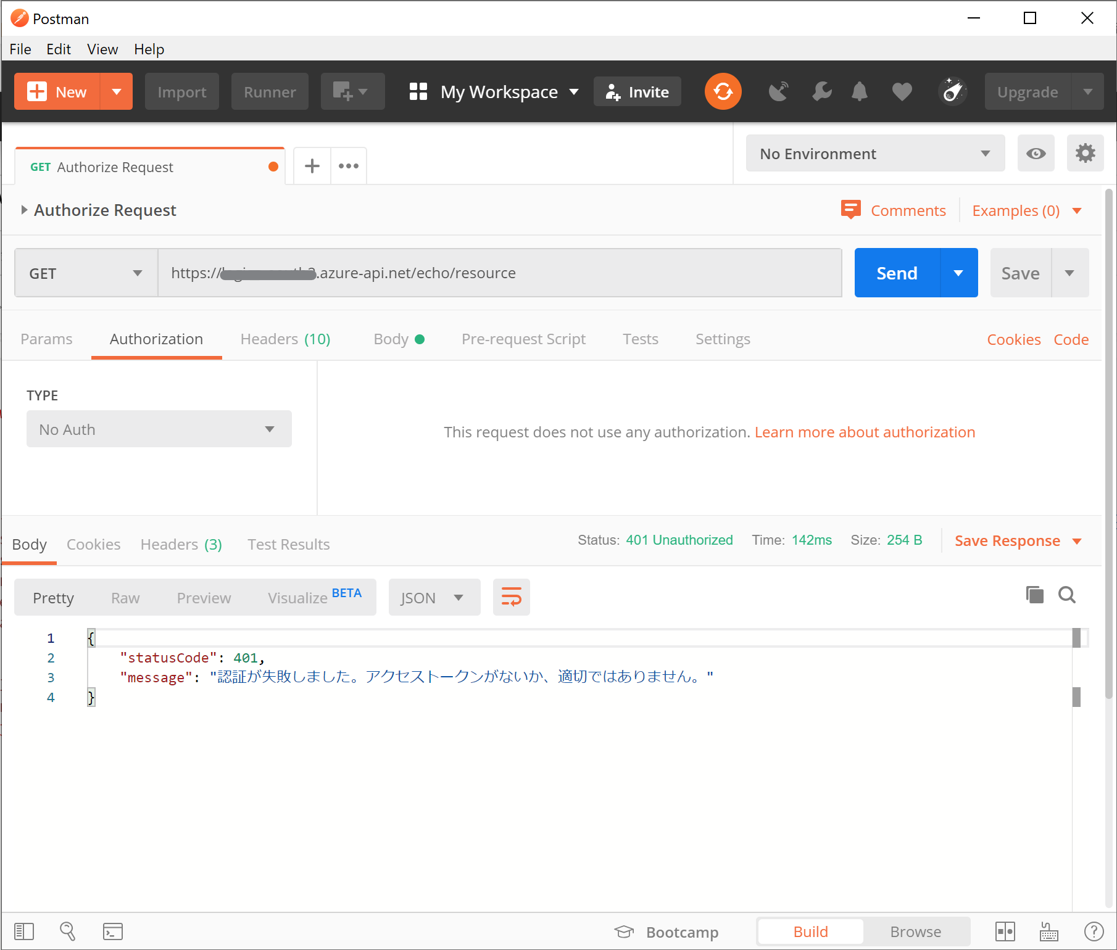Screen dimensions: 1117x950
Task: Toggle line wrap in response body
Action: point(511,597)
